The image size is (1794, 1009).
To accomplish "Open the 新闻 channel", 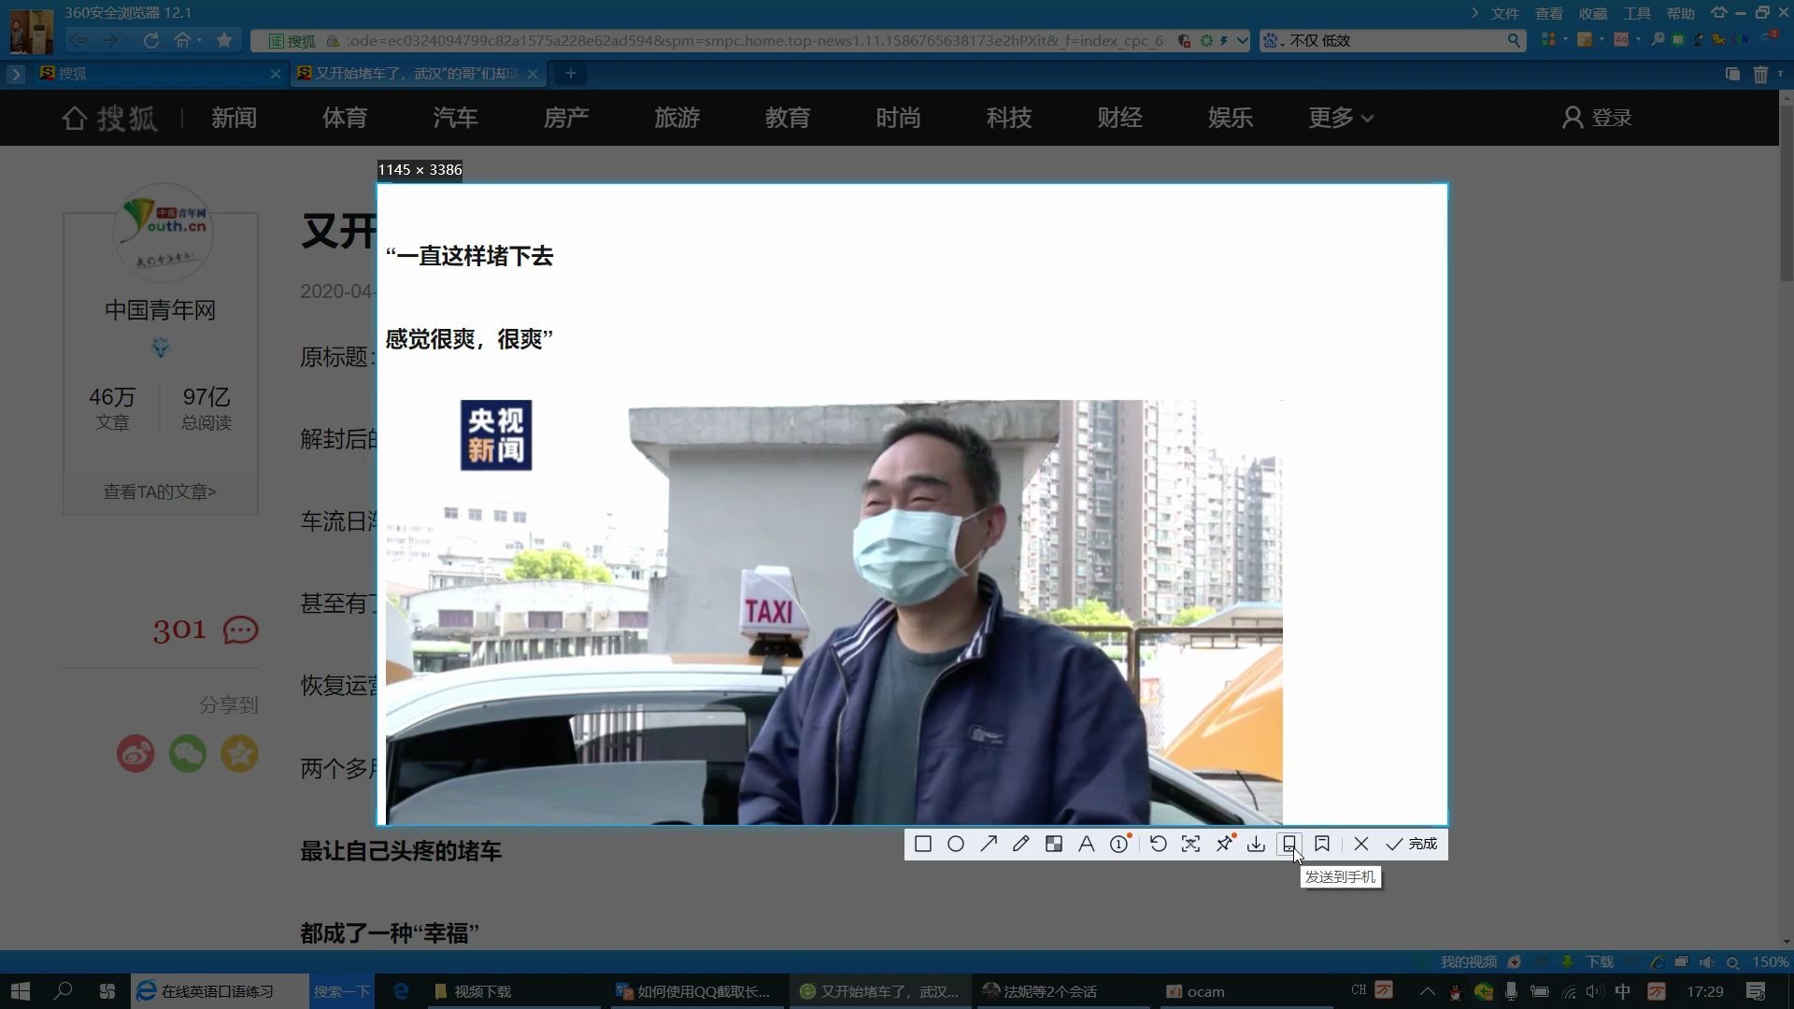I will click(x=234, y=118).
